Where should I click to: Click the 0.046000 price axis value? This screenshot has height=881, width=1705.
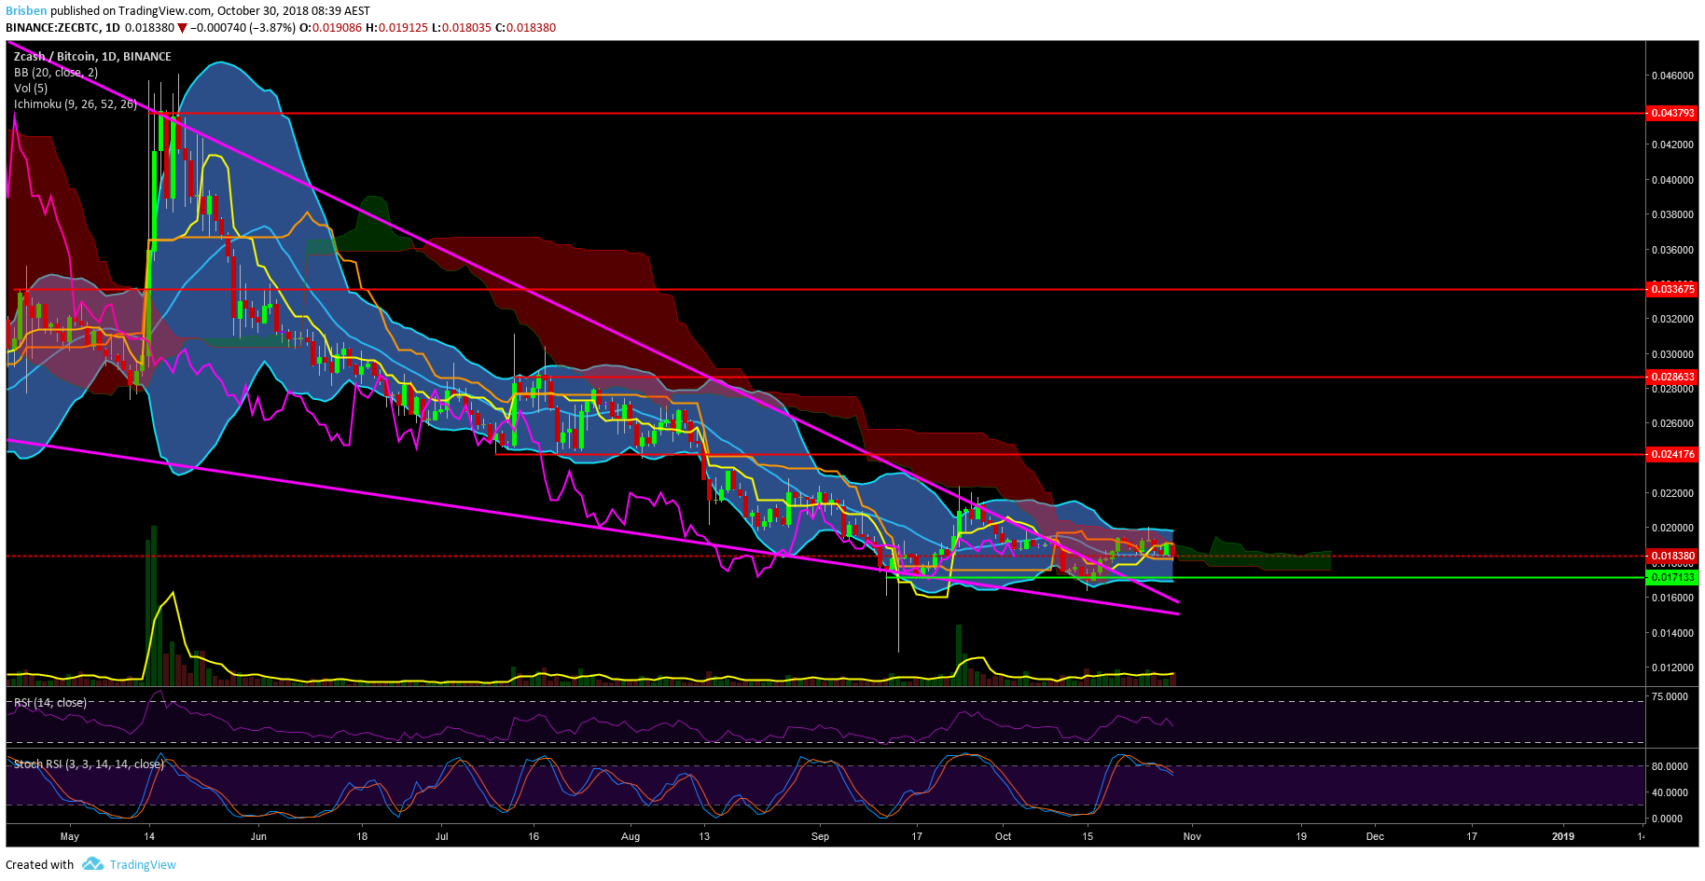point(1672,76)
